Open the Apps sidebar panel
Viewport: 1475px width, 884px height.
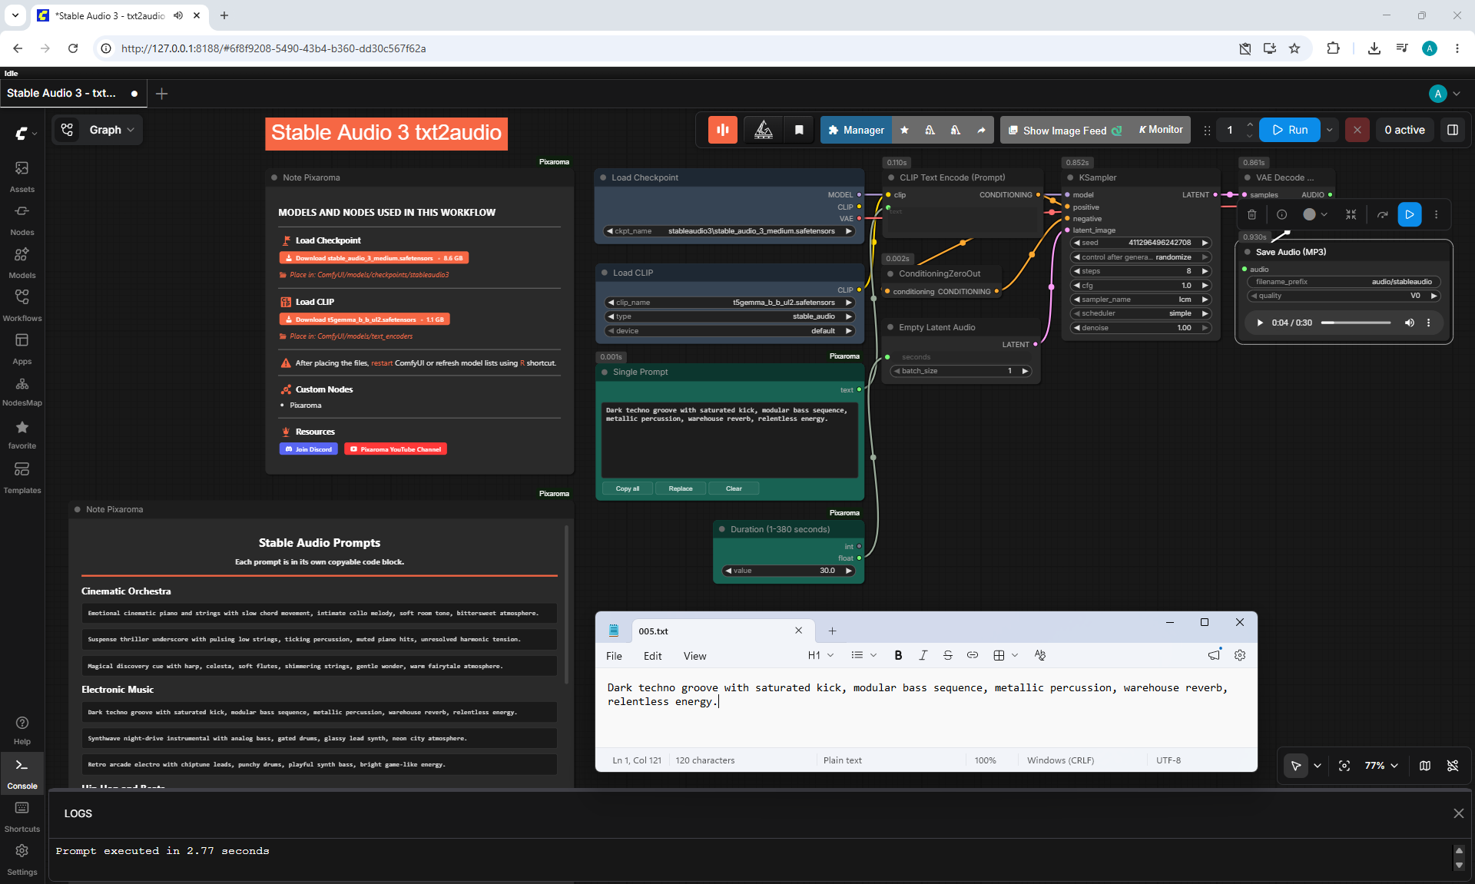pyautogui.click(x=22, y=348)
